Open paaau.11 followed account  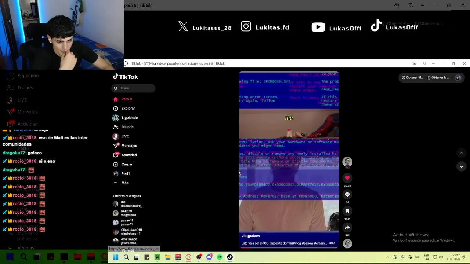123,223
